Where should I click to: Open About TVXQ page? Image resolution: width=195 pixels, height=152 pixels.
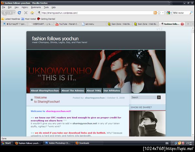pos(94,91)
